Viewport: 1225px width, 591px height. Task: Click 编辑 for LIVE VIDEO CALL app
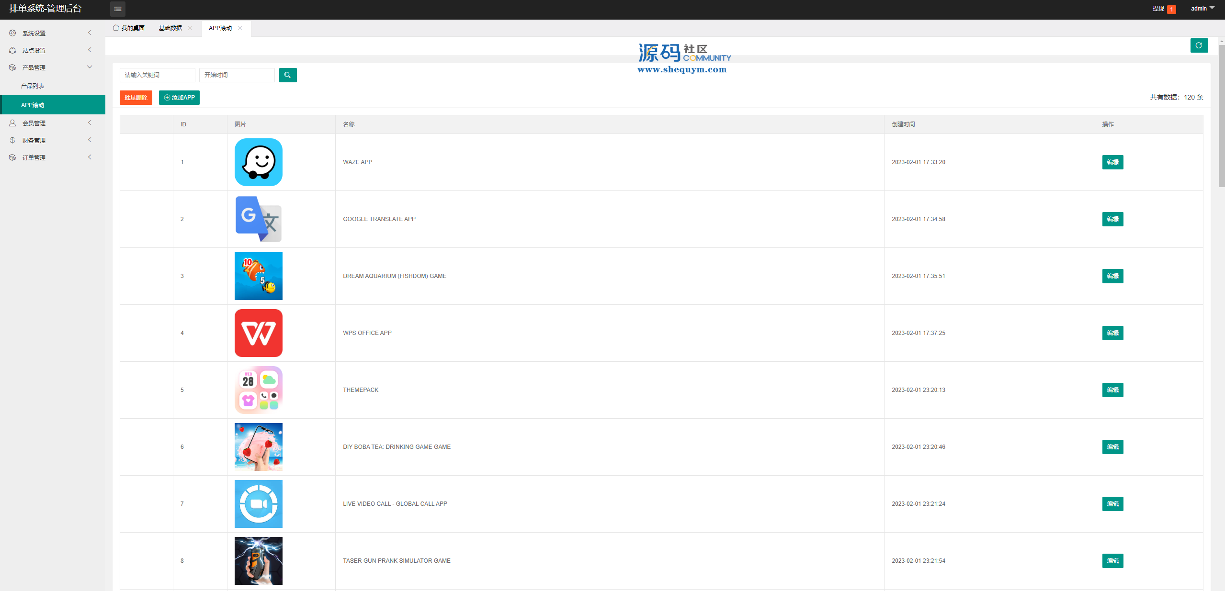click(1113, 504)
